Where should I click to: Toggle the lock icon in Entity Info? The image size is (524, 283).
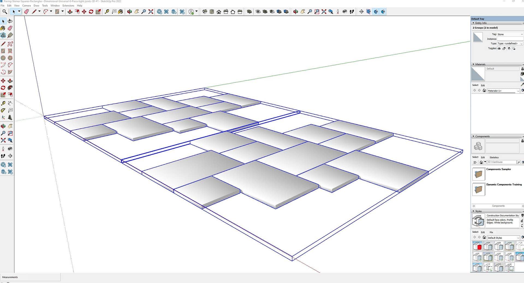click(504, 49)
